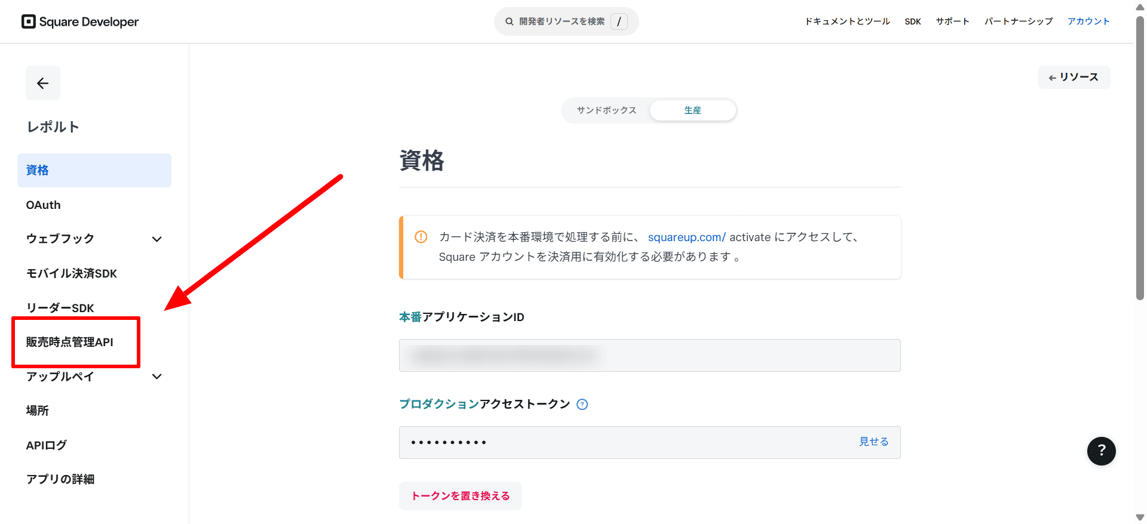Click the magnifier icon in search bar
The image size is (1147, 524).
pyautogui.click(x=510, y=21)
